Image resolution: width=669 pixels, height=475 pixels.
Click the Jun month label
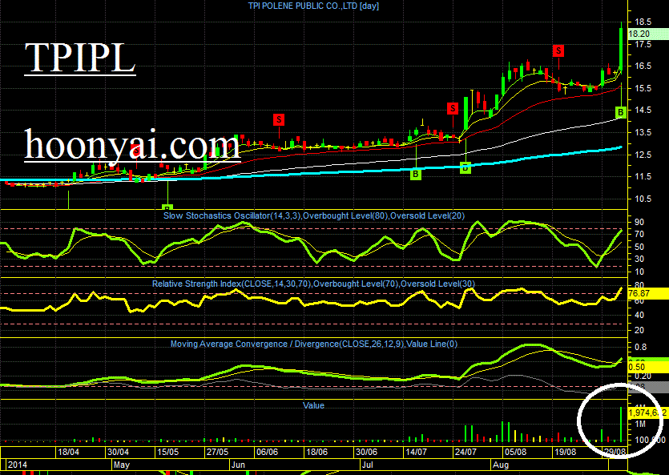tap(238, 465)
